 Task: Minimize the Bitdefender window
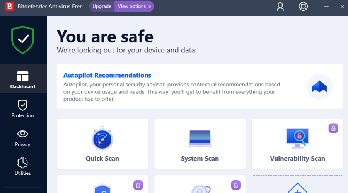point(326,7)
